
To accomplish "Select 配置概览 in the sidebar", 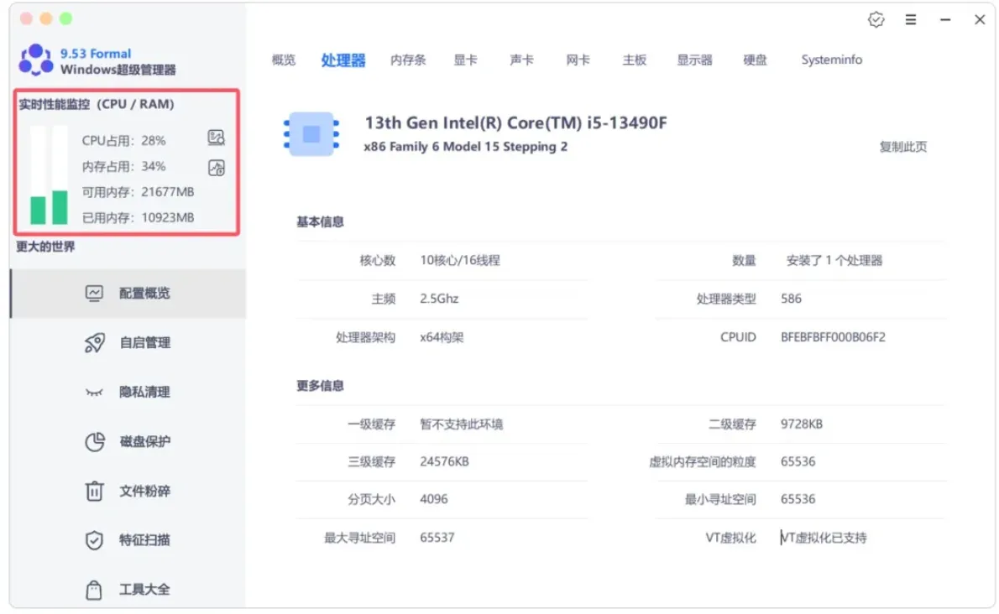I will coord(144,293).
